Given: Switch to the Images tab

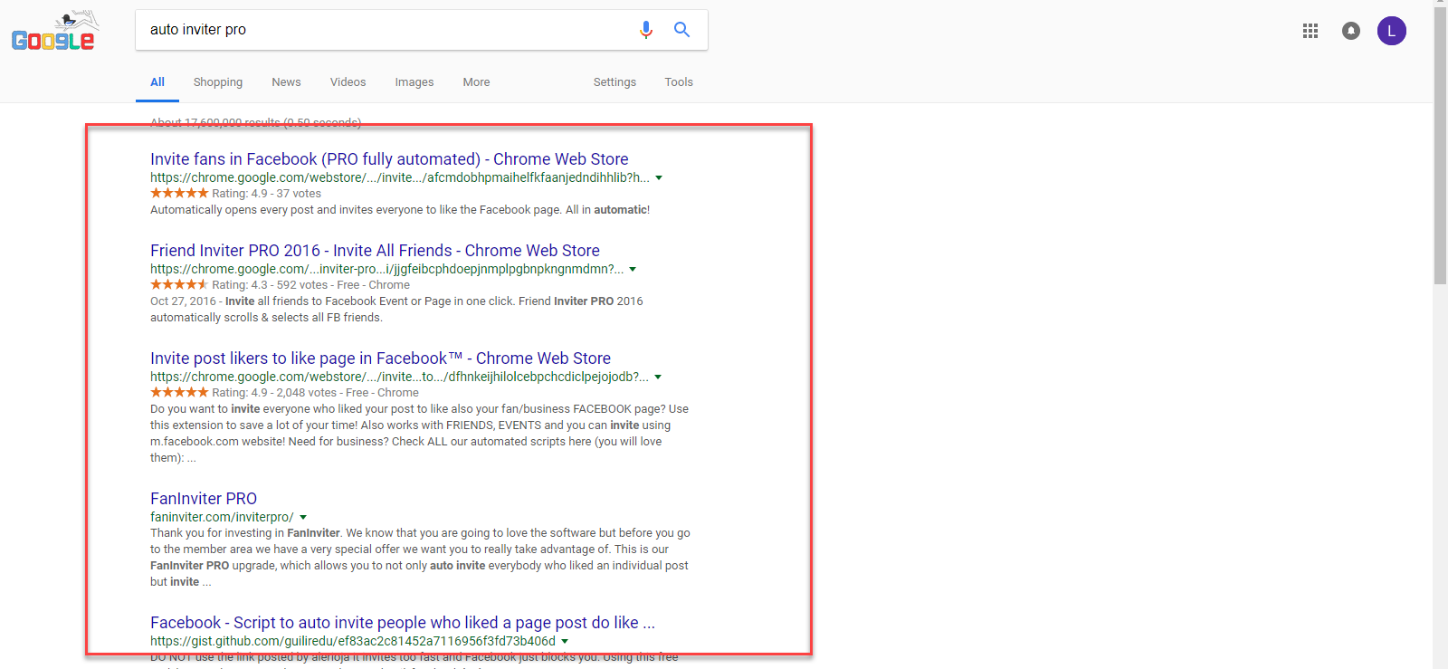Looking at the screenshot, I should click(x=414, y=82).
